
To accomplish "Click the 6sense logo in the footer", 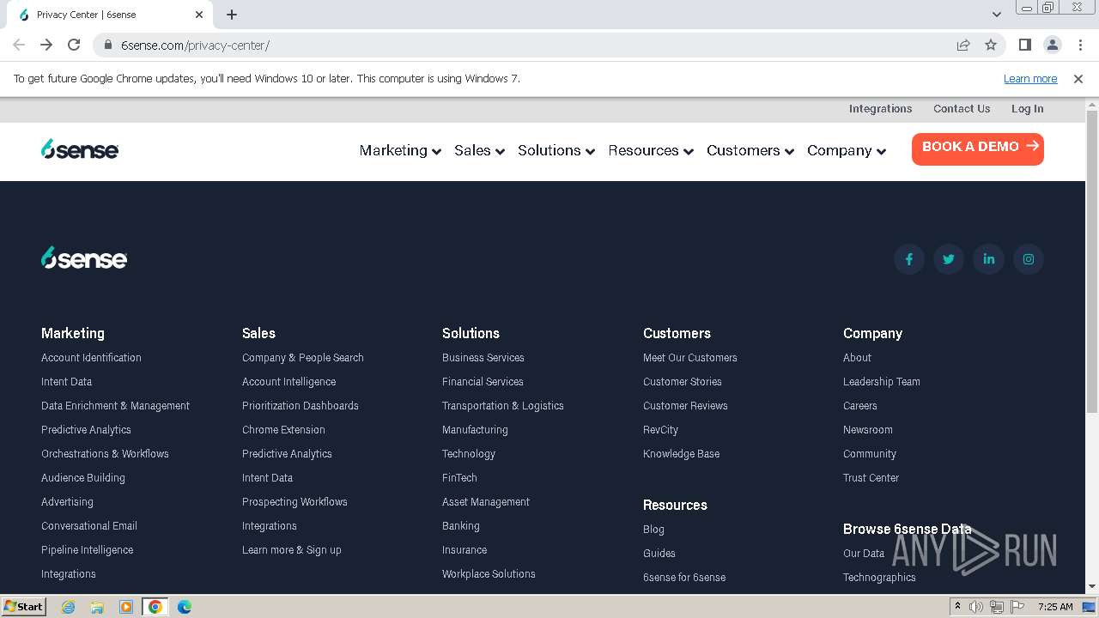I will tap(84, 257).
